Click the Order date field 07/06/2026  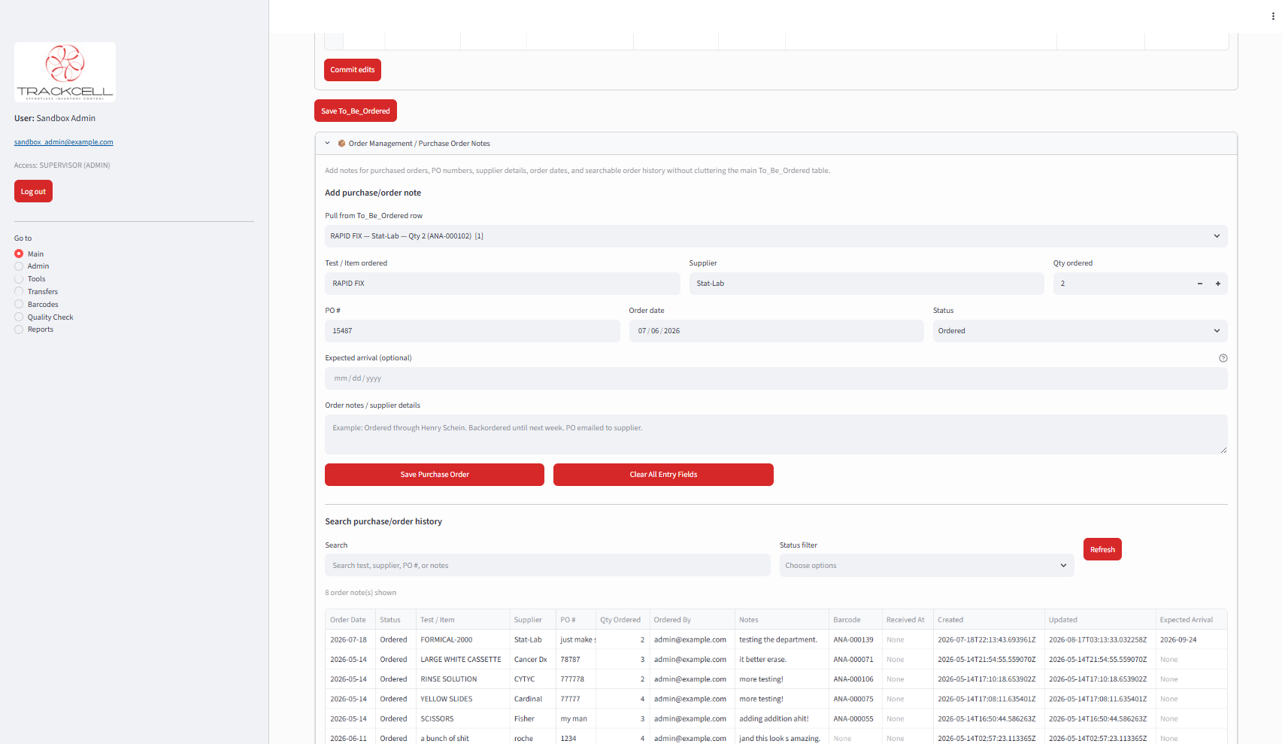[776, 331]
